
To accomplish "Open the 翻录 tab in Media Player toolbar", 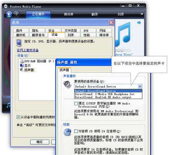I will coord(95,14).
